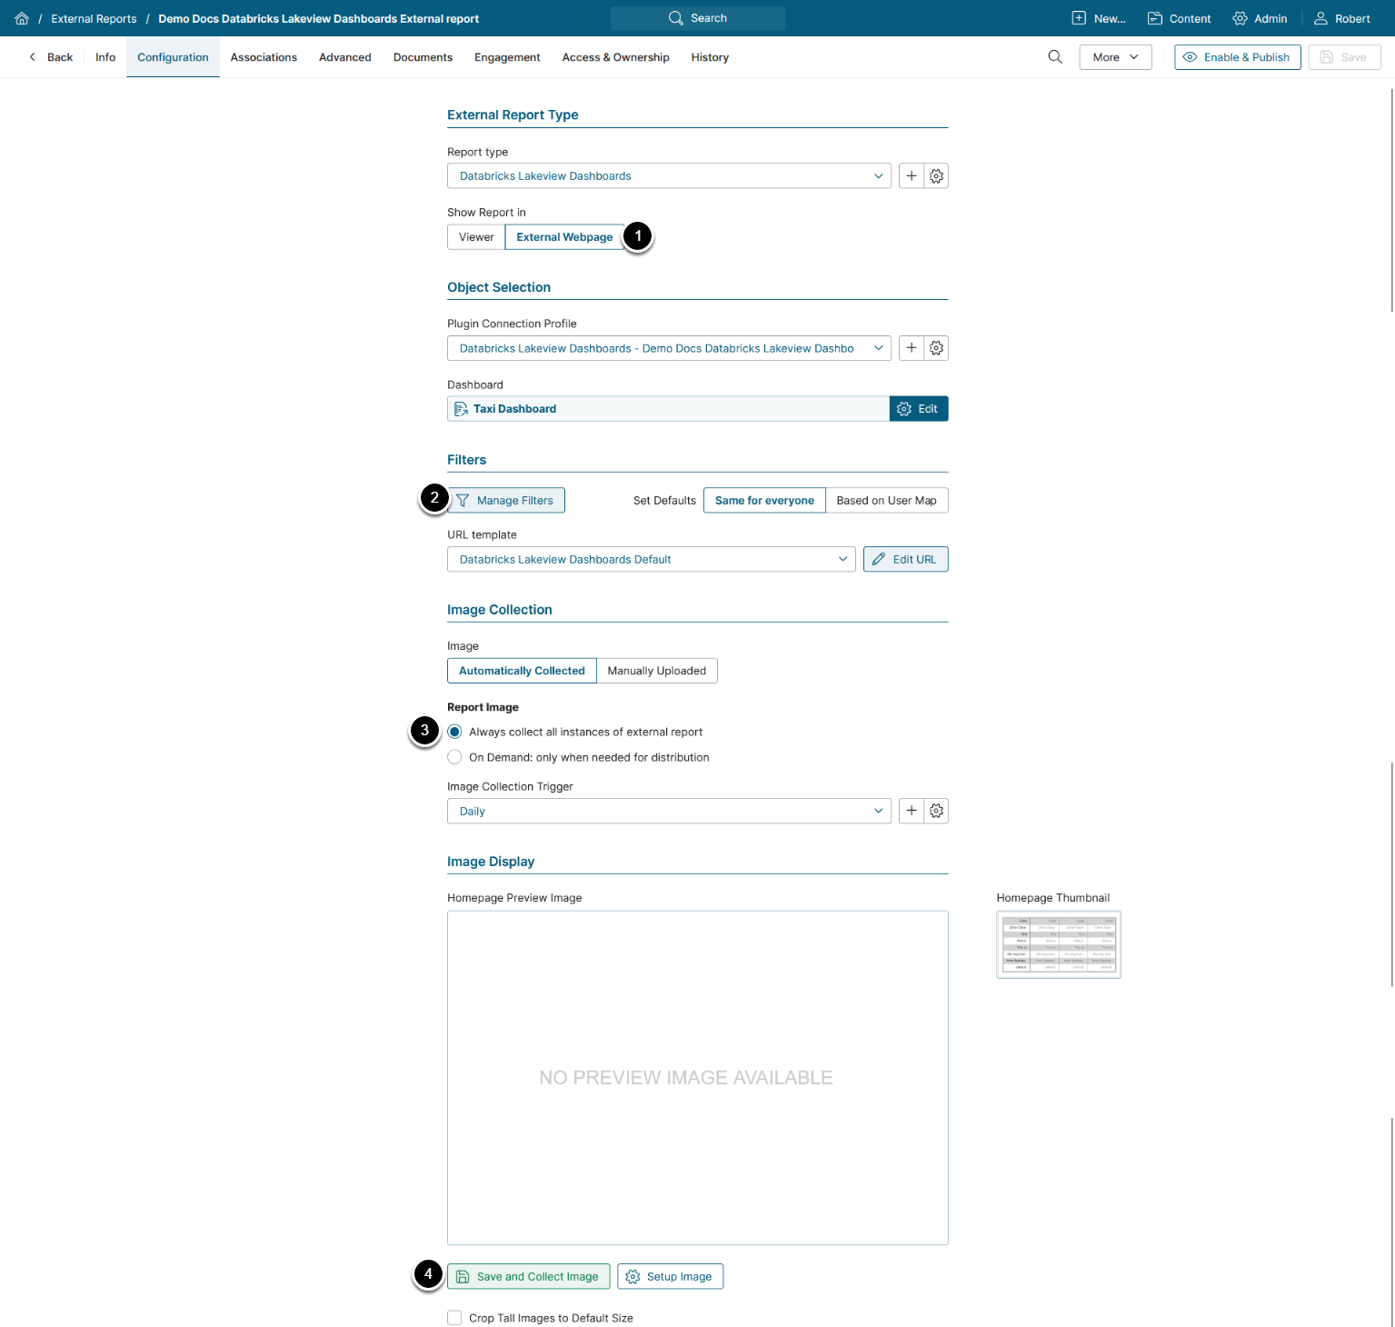Click the Setup Image button
This screenshot has width=1395, height=1327.
pos(670,1276)
